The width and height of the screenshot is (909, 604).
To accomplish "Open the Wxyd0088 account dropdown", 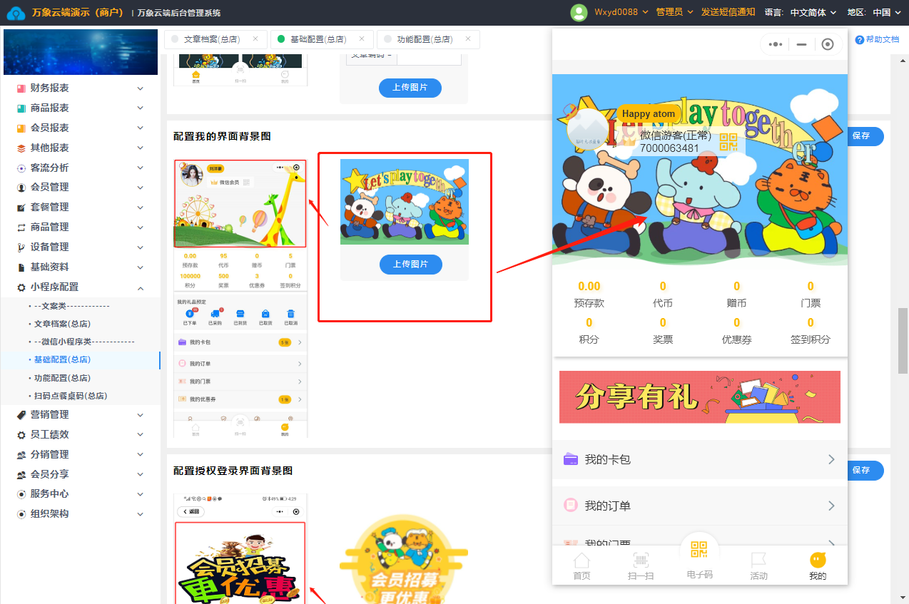I will pyautogui.click(x=621, y=12).
